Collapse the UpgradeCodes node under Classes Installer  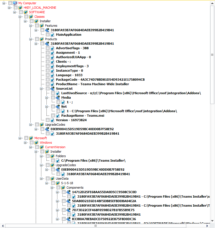30,125
